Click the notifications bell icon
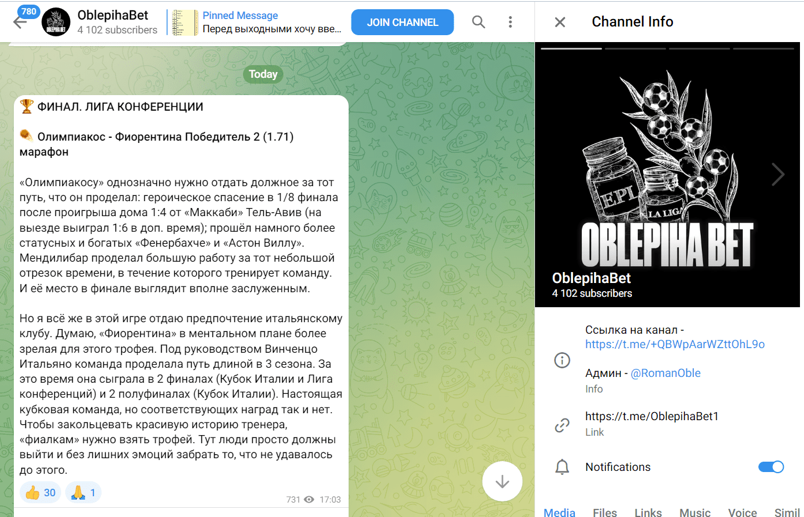804x517 pixels. pyautogui.click(x=562, y=467)
